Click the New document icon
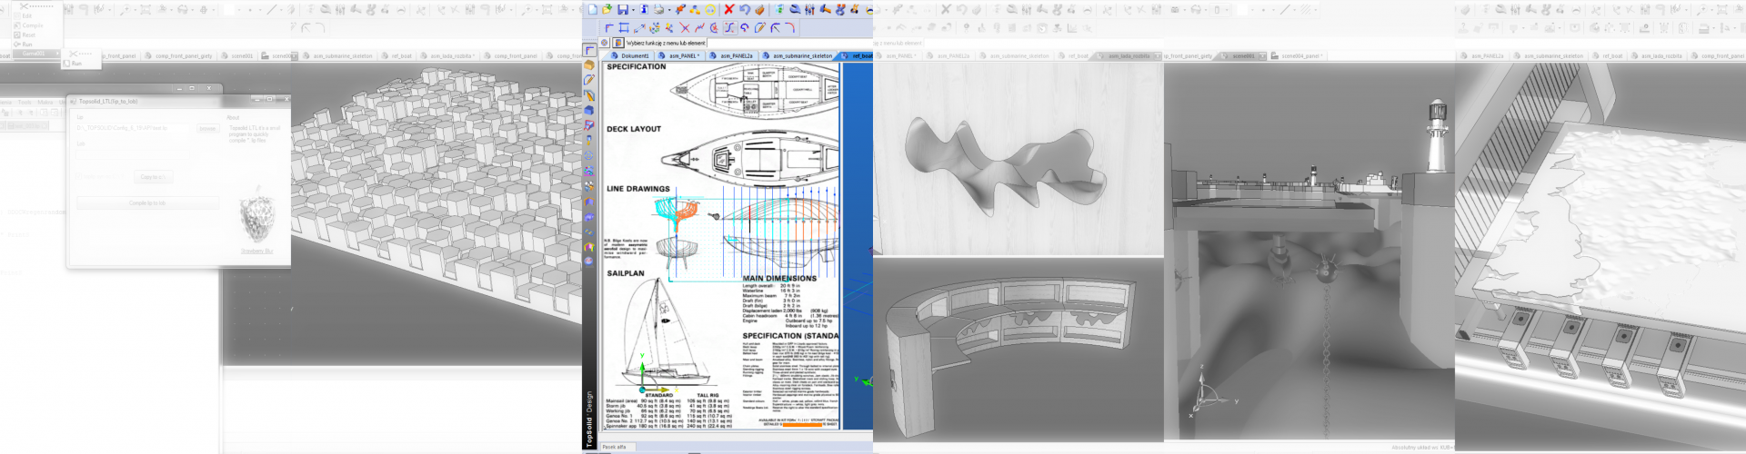The width and height of the screenshot is (1746, 454). point(592,9)
